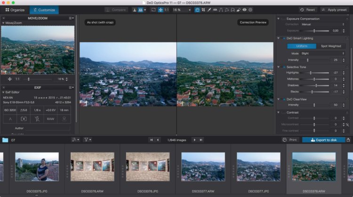Set main viewer zoom to 1:1
Screen dimensions: 353x197
pos(167,10)
